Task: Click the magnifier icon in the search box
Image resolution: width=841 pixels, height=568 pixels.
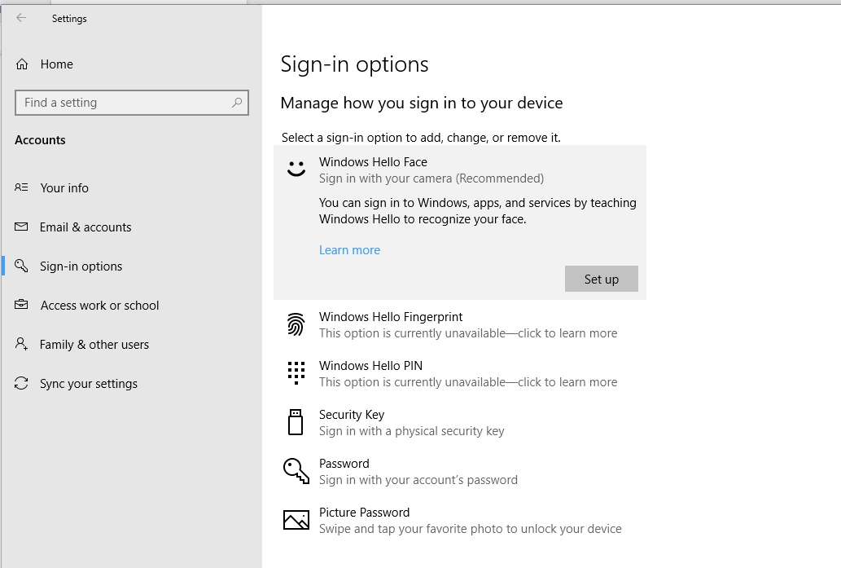Action: pos(239,103)
